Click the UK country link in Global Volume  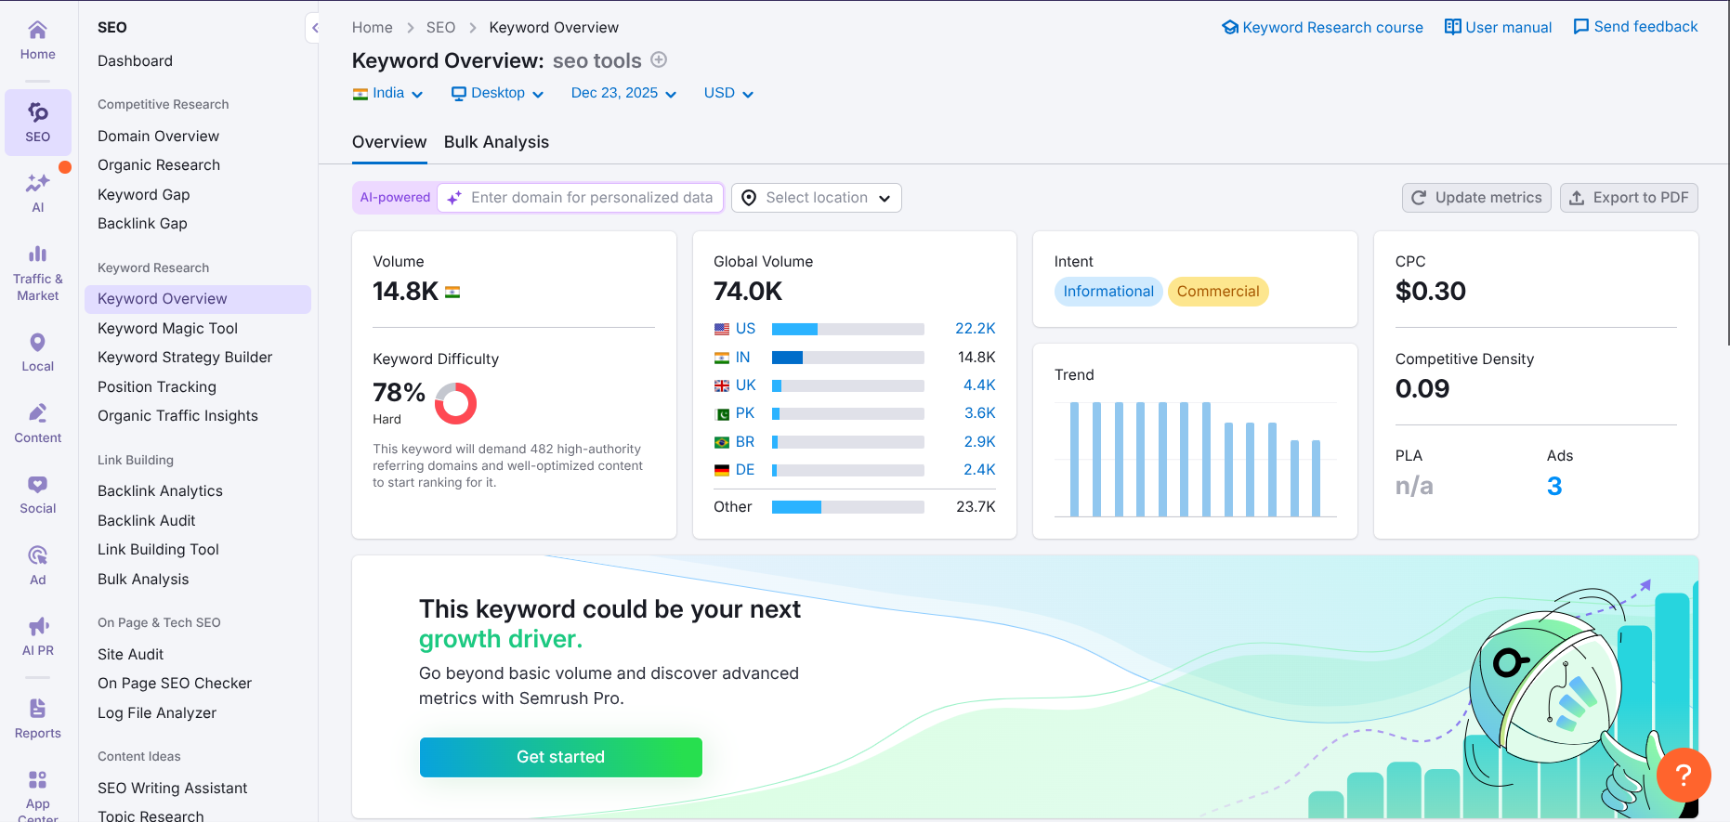pos(746,385)
